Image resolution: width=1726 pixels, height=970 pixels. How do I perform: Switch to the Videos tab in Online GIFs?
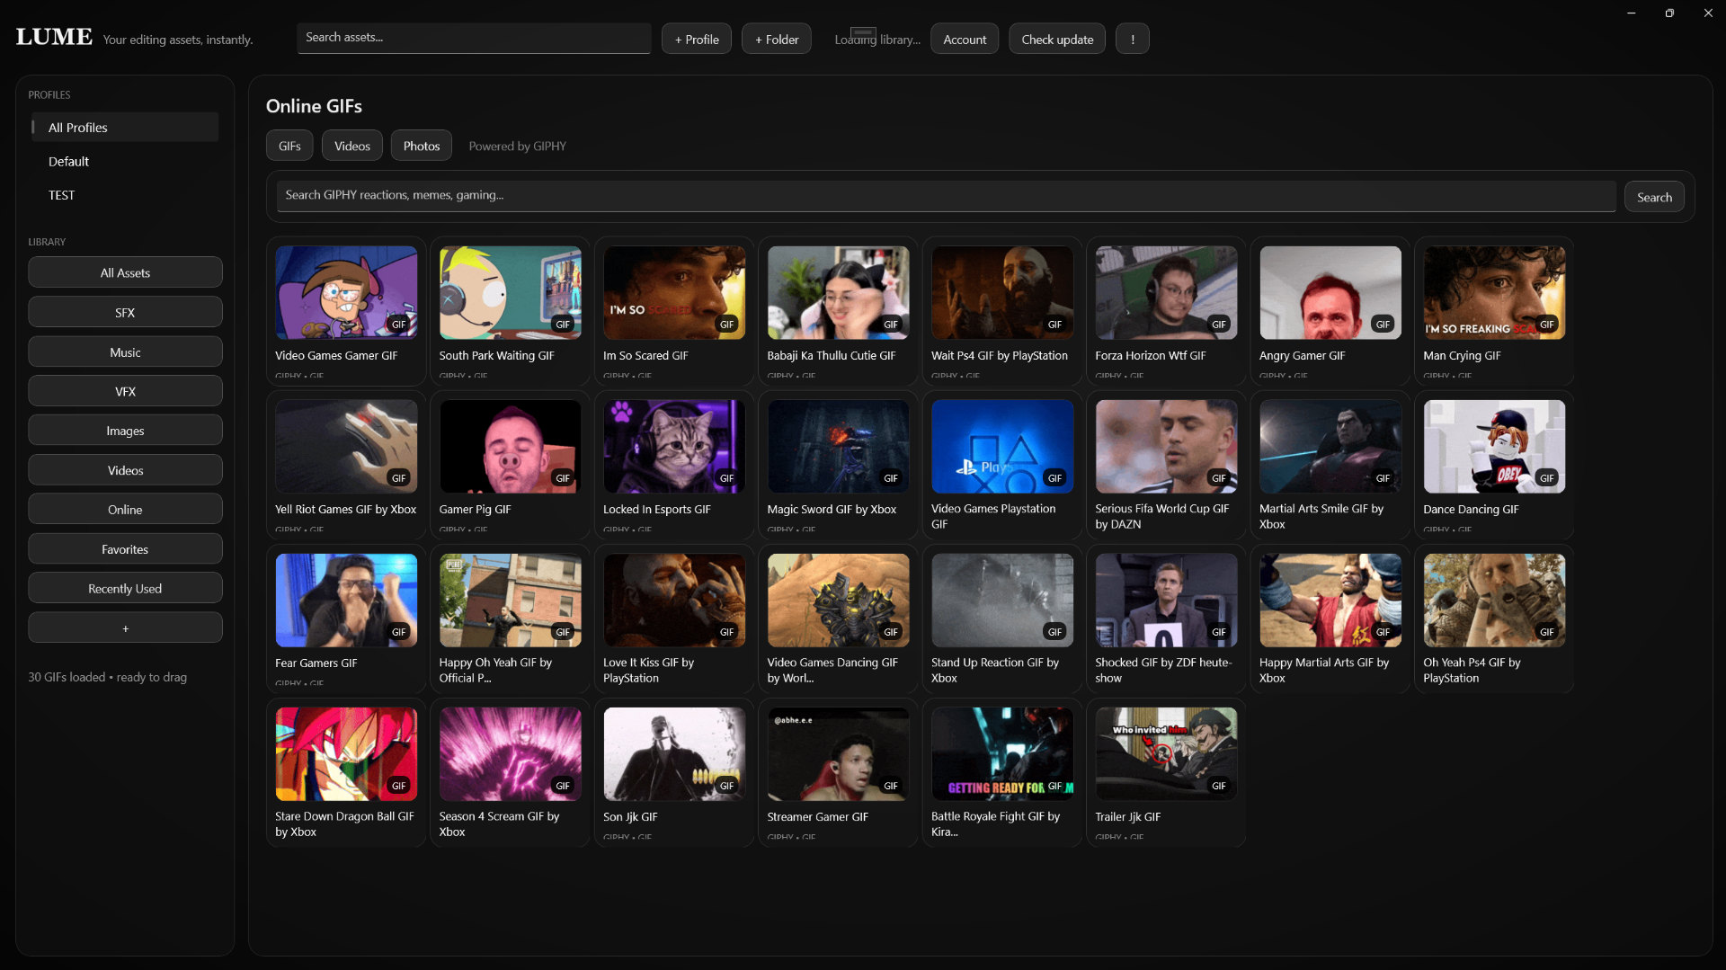click(351, 146)
